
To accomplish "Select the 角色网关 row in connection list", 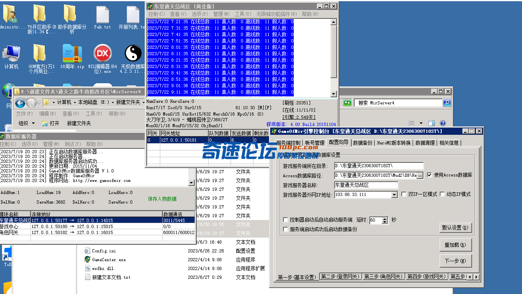I will coord(98,232).
